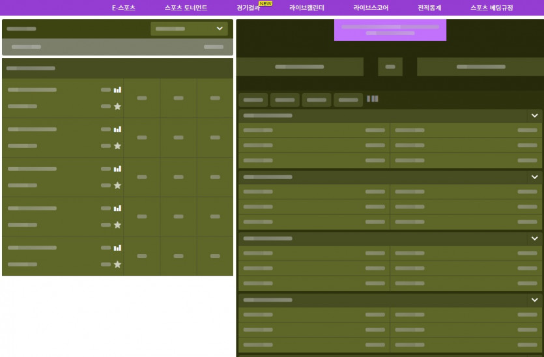
Task: View 스포츠 베팅규정 rules
Action: click(491, 8)
